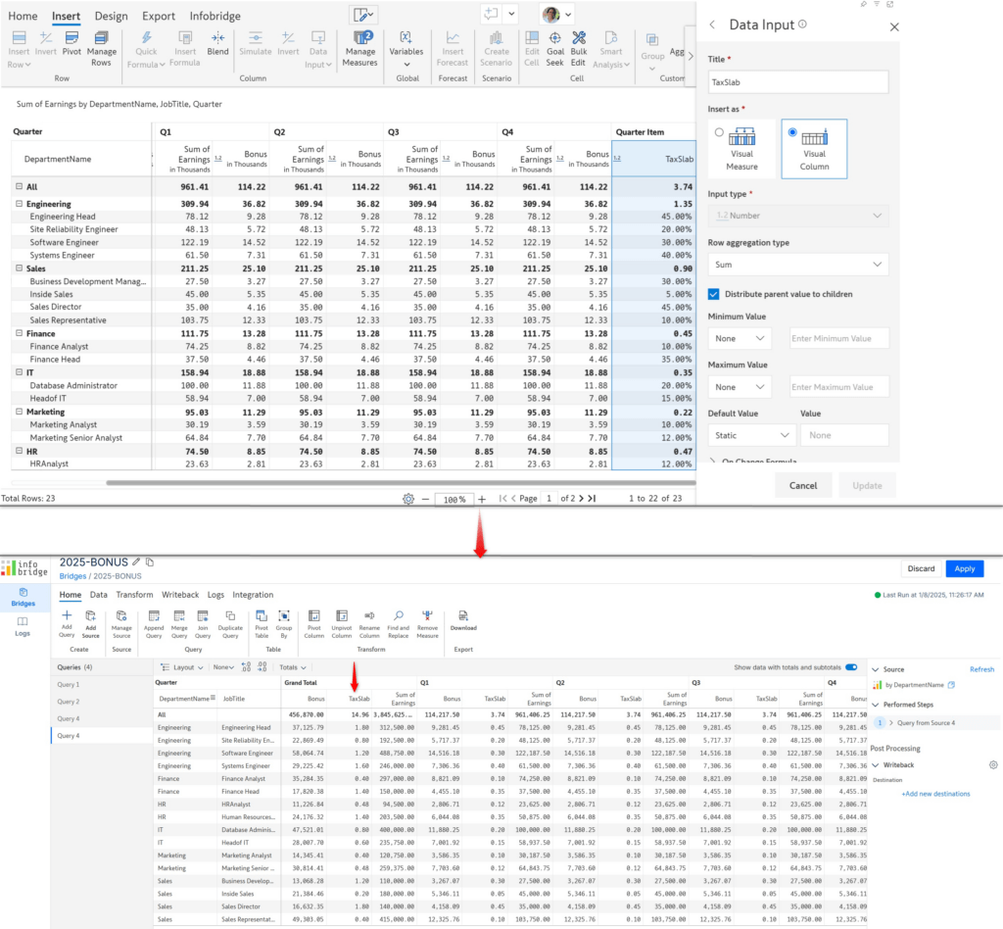Open the Row aggregation type dropdown
This screenshot has width=1003, height=929.
(797, 265)
